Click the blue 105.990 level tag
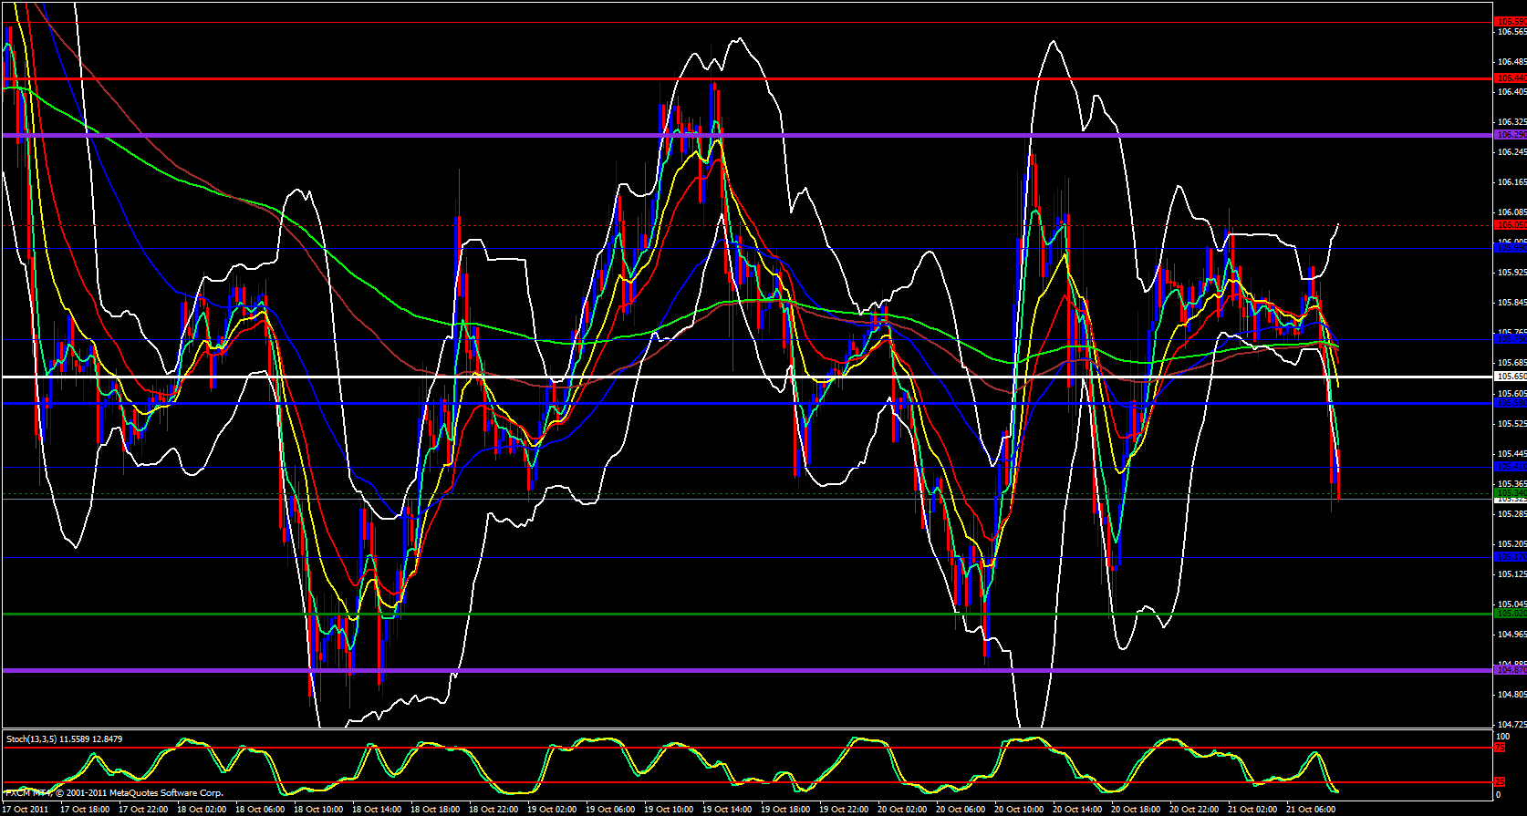This screenshot has width=1527, height=816. click(1511, 248)
